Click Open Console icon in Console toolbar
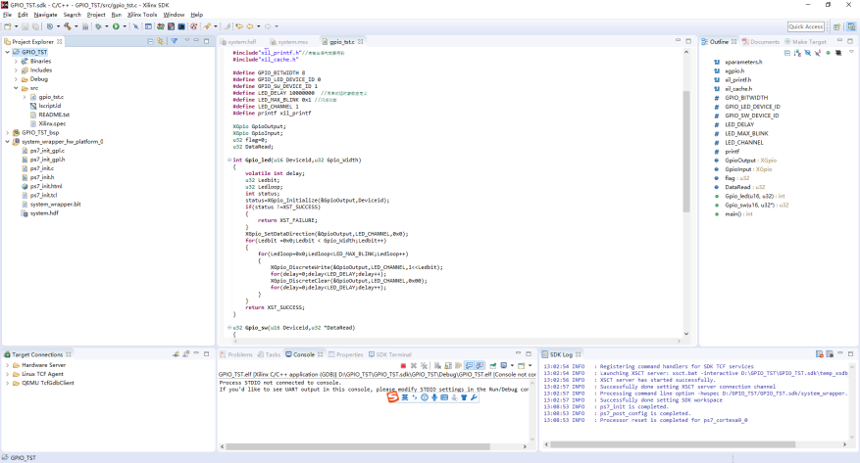 click(x=521, y=365)
